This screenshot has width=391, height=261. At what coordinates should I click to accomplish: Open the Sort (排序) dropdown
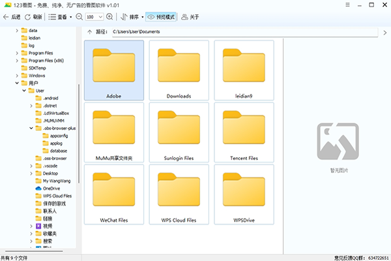coord(132,17)
